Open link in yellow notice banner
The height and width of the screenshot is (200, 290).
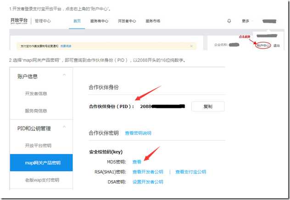[66, 46]
